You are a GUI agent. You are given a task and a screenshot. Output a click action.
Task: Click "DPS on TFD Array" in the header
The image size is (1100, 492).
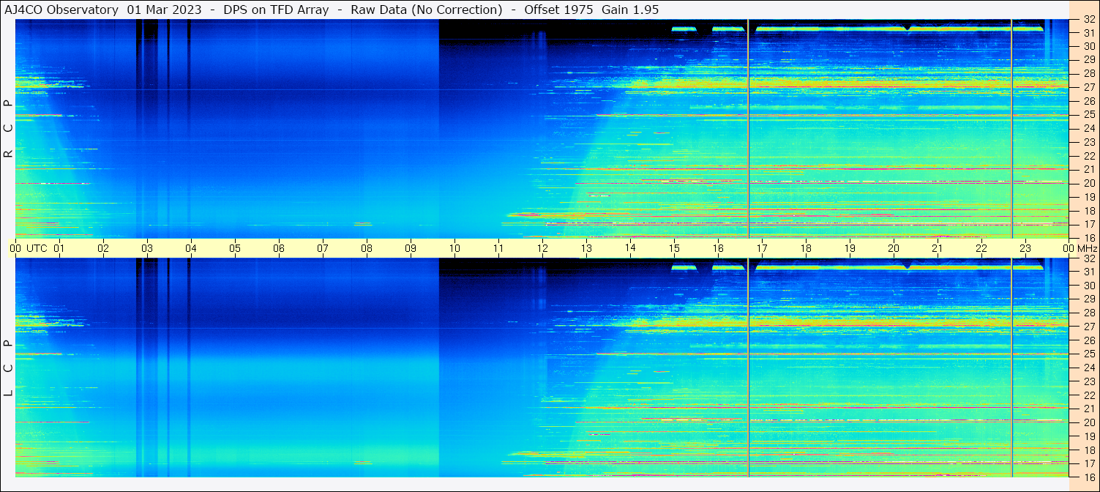pyautogui.click(x=277, y=10)
